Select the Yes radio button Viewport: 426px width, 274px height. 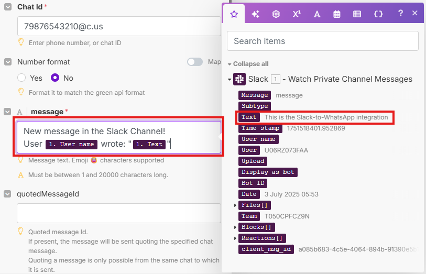(22, 78)
